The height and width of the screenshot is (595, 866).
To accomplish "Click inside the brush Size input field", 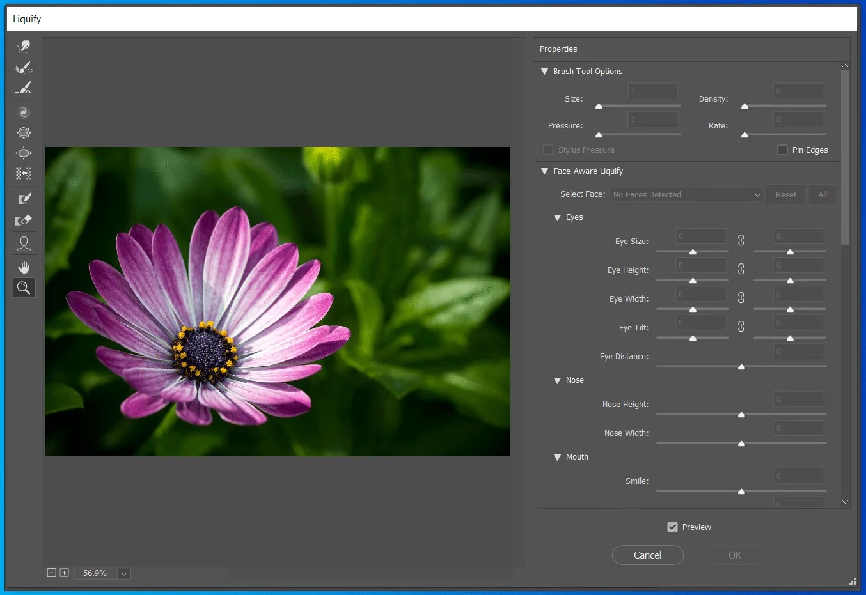I will pos(652,90).
